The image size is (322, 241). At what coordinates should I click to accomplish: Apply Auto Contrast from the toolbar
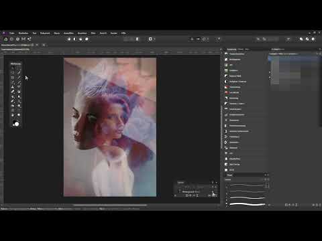pos(75,39)
